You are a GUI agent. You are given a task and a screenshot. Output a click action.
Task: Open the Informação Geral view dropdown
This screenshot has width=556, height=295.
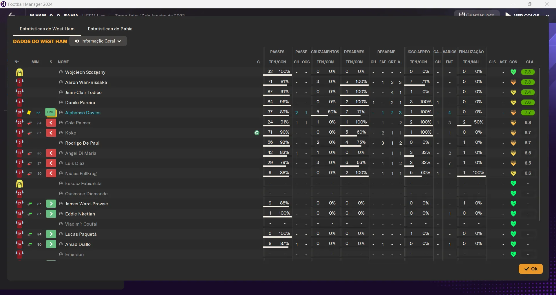pyautogui.click(x=98, y=41)
